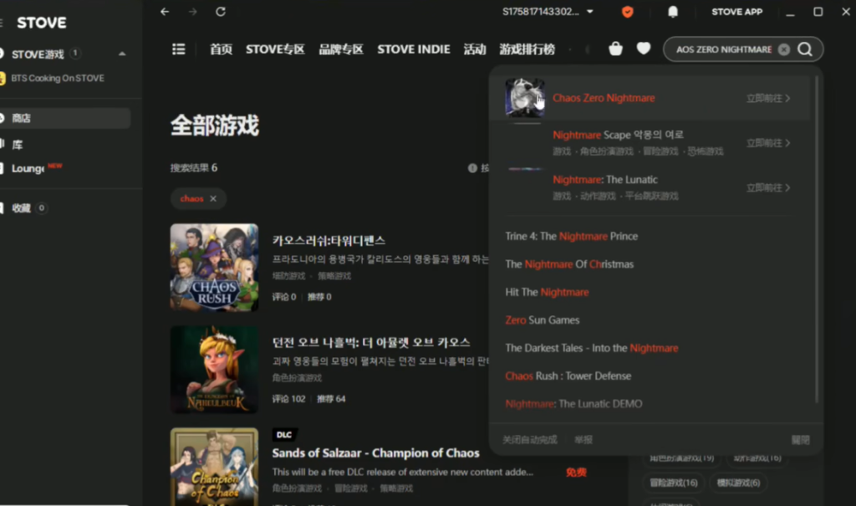This screenshot has width=856, height=506.
Task: Collapse the STOVE游戏 sidebar section
Action: tap(123, 54)
